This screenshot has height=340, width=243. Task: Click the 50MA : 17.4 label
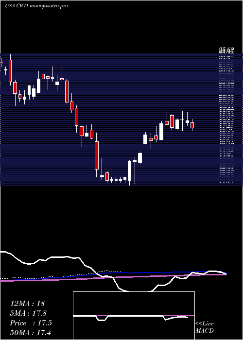[x=30, y=332]
